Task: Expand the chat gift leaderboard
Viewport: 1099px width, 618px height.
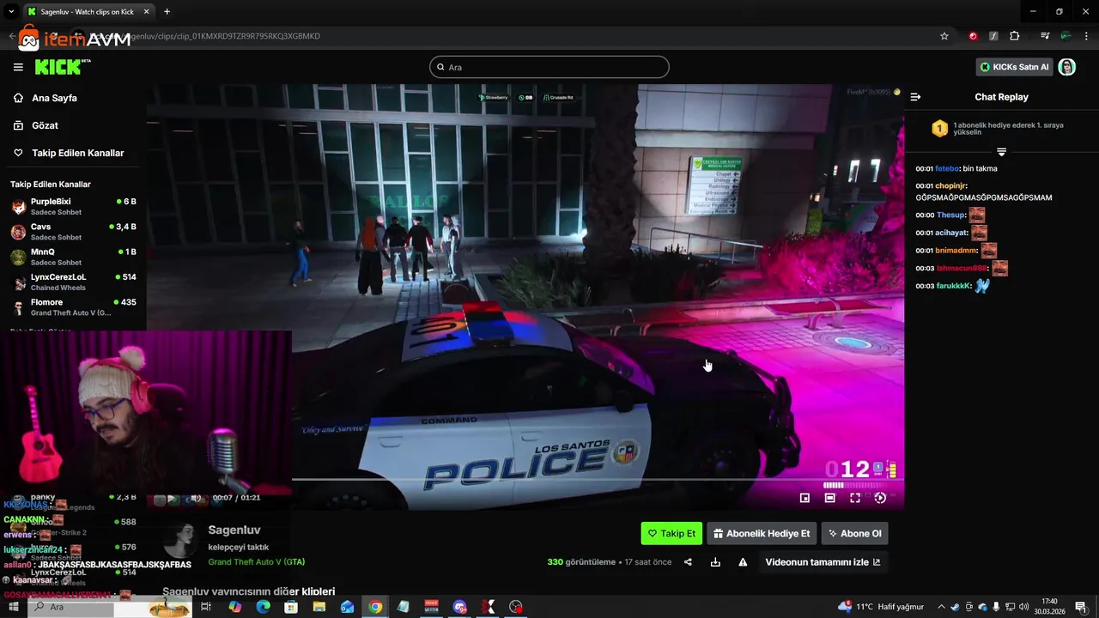Action: (x=1001, y=152)
